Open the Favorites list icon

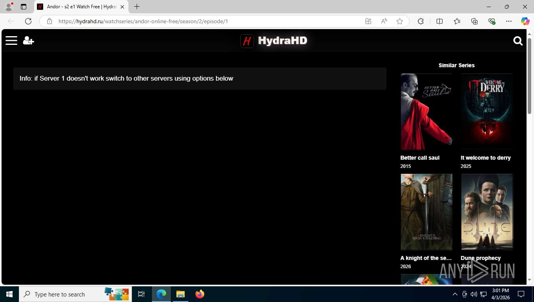point(457,21)
